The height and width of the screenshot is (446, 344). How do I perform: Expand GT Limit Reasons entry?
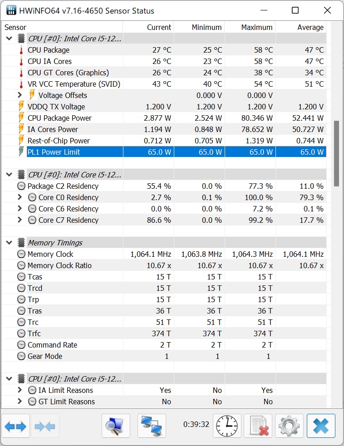point(20,402)
